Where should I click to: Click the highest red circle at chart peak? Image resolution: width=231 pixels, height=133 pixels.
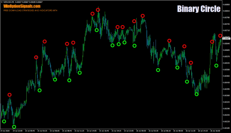click(98, 10)
